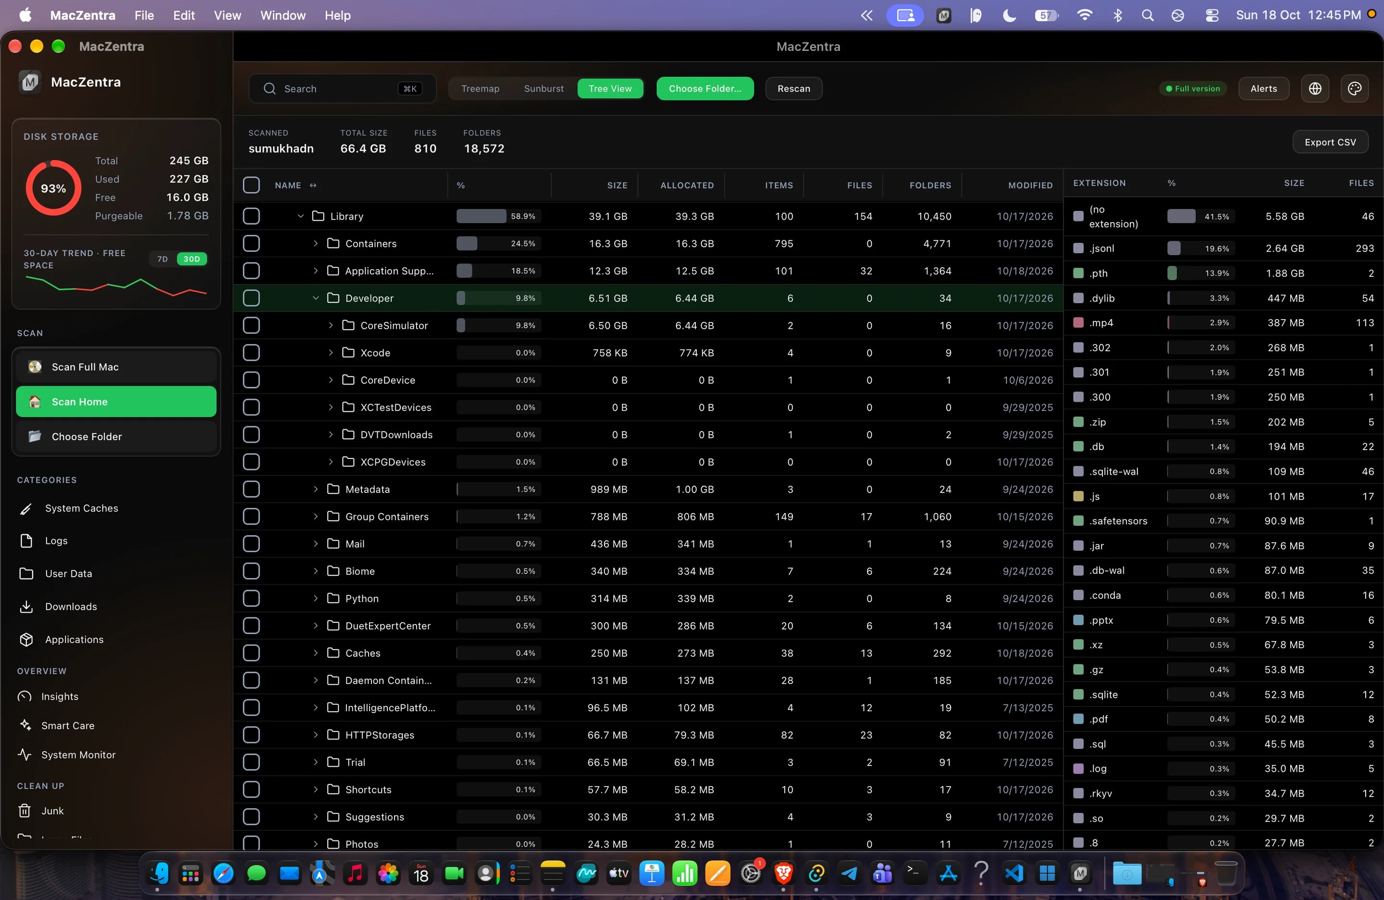Collapse the Developer folder
This screenshot has height=900, width=1384.
(316, 297)
